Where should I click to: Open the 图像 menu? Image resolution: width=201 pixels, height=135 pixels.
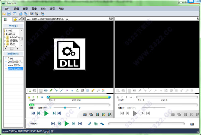(34, 9)
